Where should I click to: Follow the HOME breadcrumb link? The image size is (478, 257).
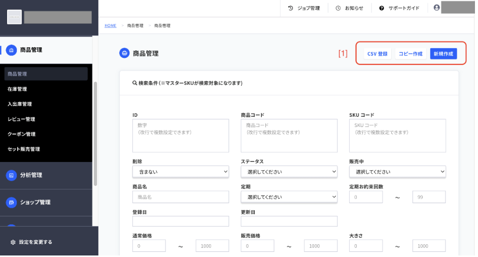pos(110,25)
